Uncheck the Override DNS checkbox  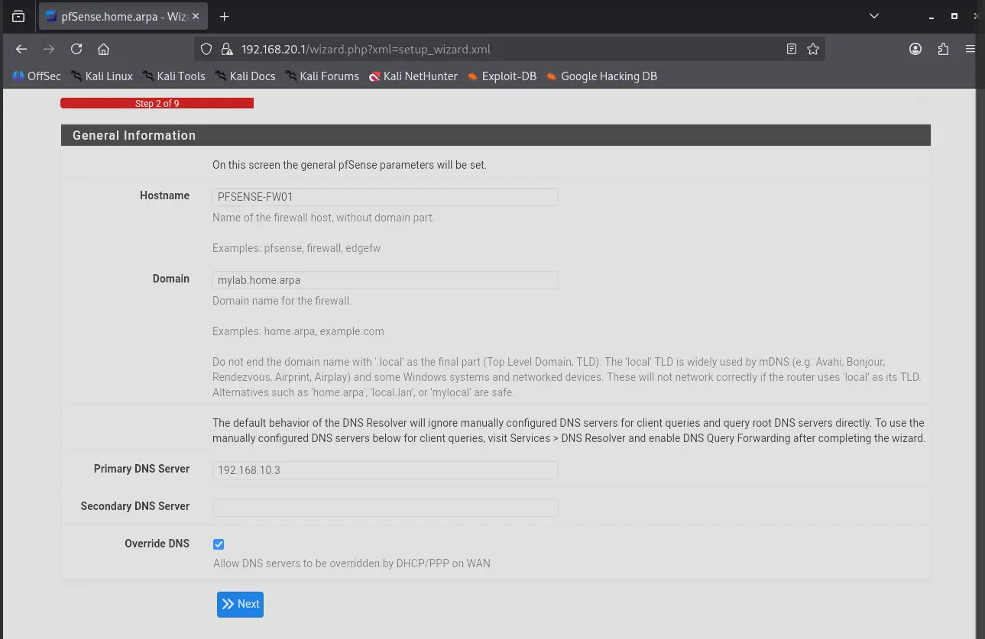pyautogui.click(x=219, y=544)
